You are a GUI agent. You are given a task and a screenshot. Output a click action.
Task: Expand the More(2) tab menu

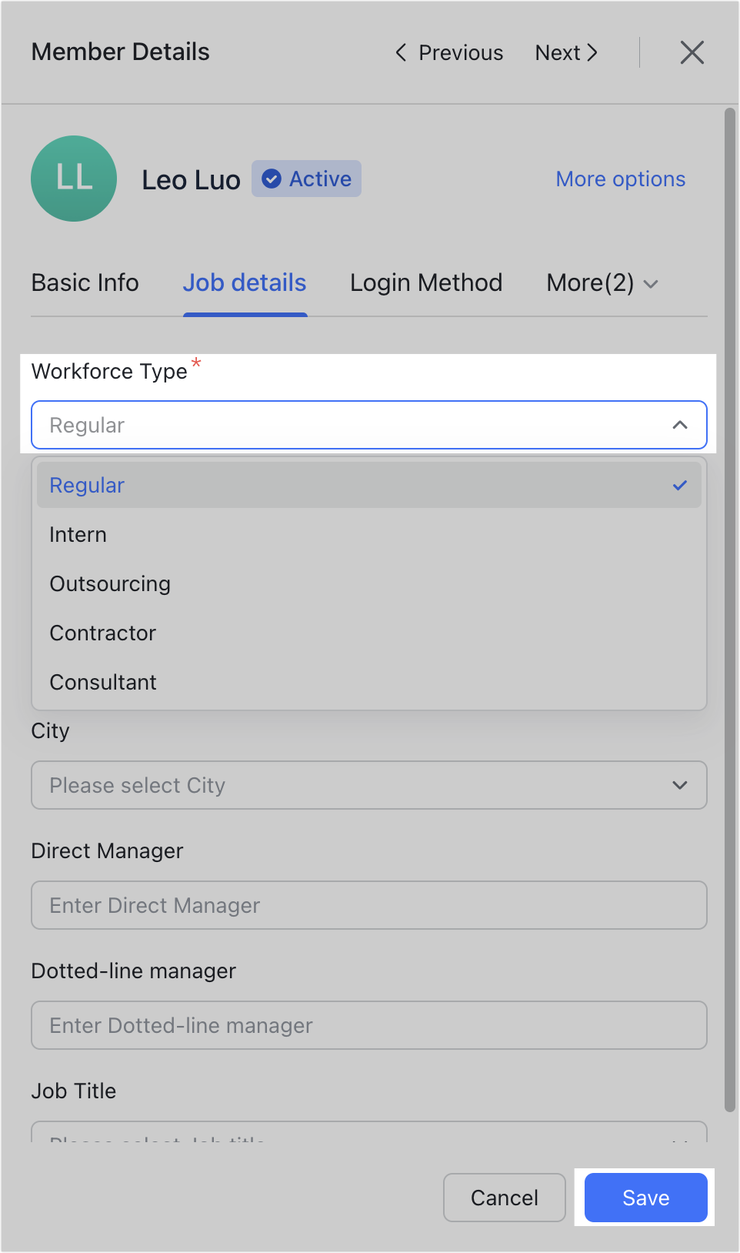pyautogui.click(x=602, y=282)
